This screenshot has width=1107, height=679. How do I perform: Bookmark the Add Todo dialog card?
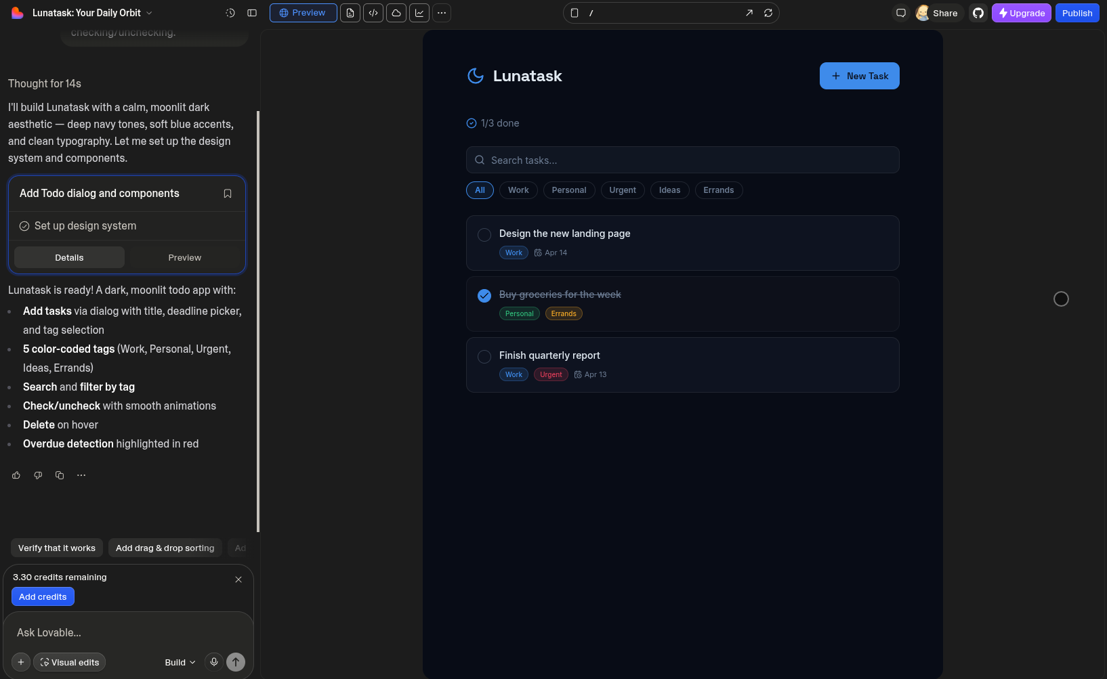(228, 194)
